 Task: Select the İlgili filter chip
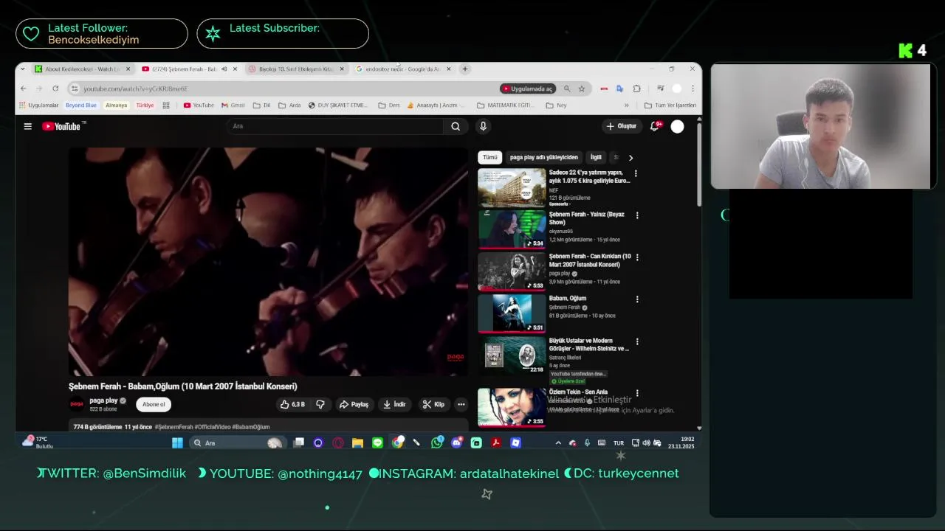pyautogui.click(x=596, y=157)
